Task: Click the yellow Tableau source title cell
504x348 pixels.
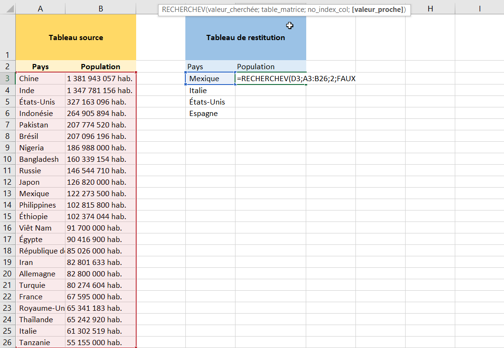Action: pyautogui.click(x=75, y=37)
